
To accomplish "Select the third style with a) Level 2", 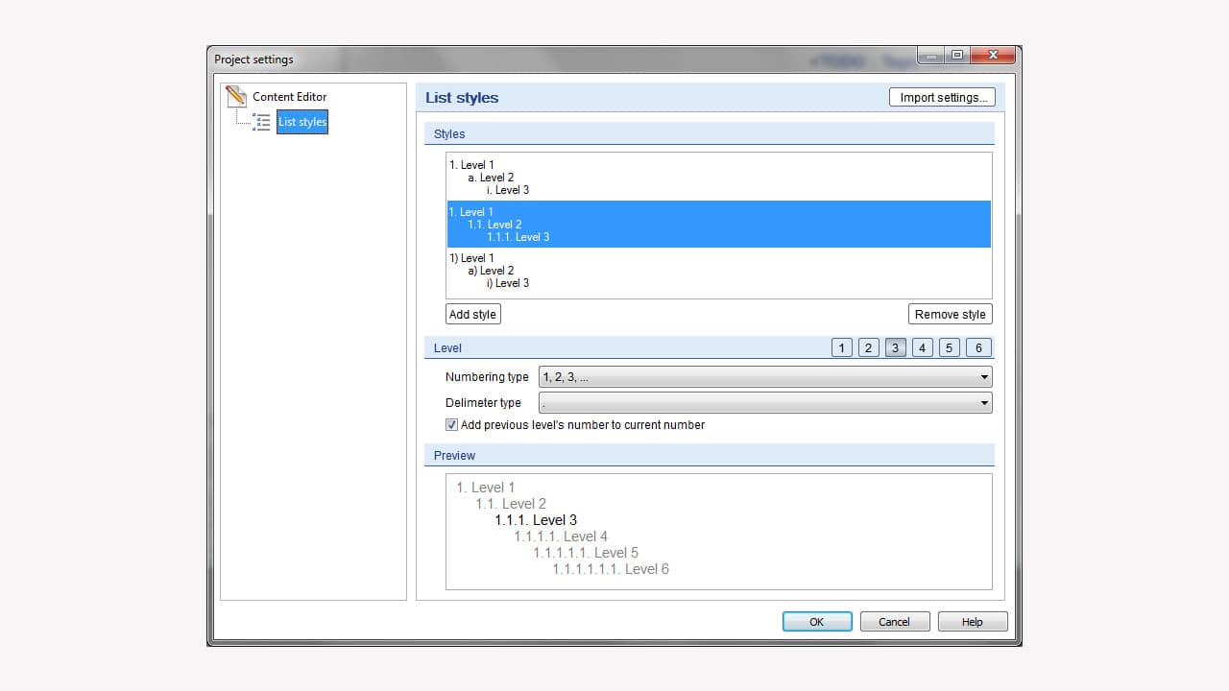I will [718, 271].
